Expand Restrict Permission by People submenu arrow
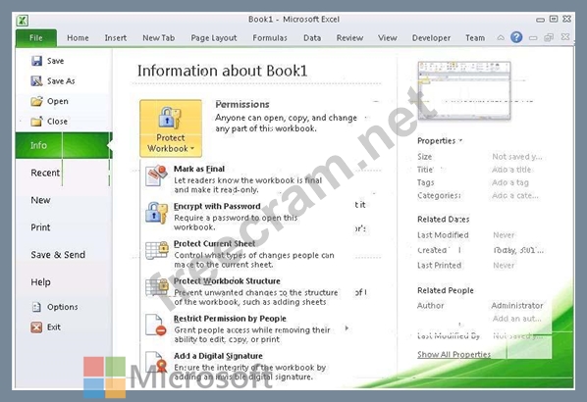The width and height of the screenshot is (587, 402). click(x=347, y=328)
